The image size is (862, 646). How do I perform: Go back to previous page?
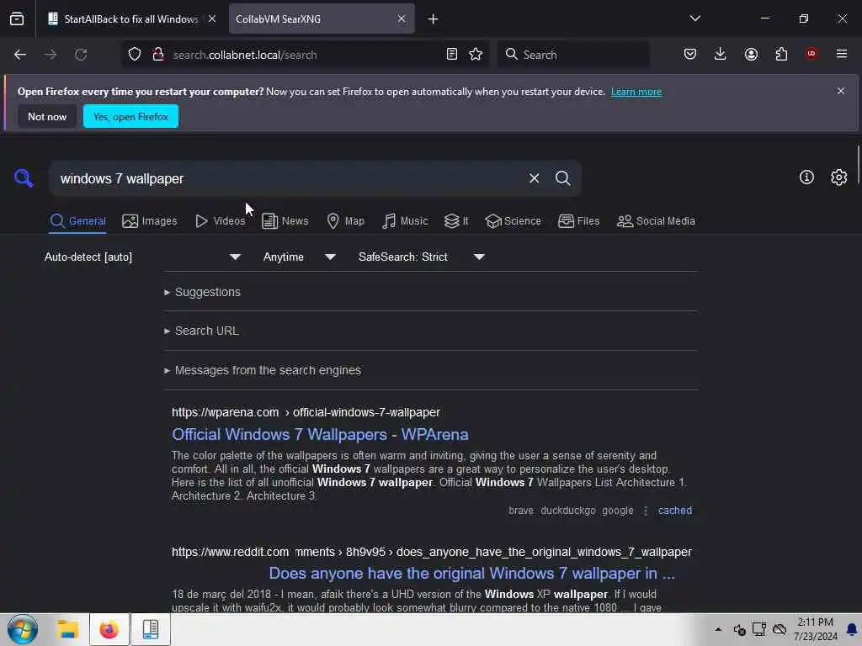click(20, 55)
